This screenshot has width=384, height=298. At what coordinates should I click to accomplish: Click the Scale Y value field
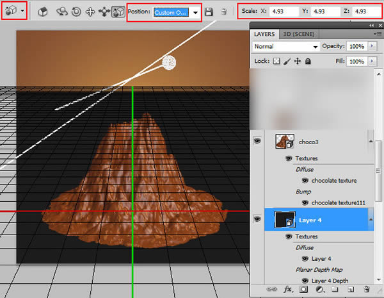tap(326, 12)
